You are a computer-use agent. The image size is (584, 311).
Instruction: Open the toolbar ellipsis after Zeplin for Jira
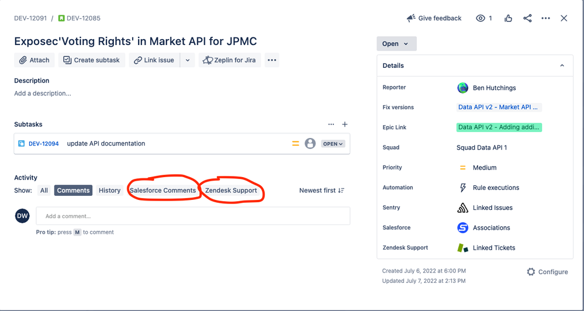tap(272, 60)
